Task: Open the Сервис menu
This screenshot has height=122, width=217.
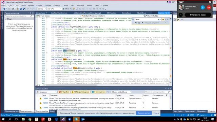Action: pos(65,5)
